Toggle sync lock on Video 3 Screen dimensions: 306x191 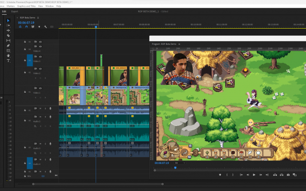coord(35,57)
